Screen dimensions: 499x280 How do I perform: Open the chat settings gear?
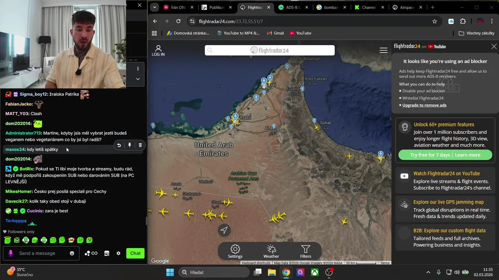(119, 253)
